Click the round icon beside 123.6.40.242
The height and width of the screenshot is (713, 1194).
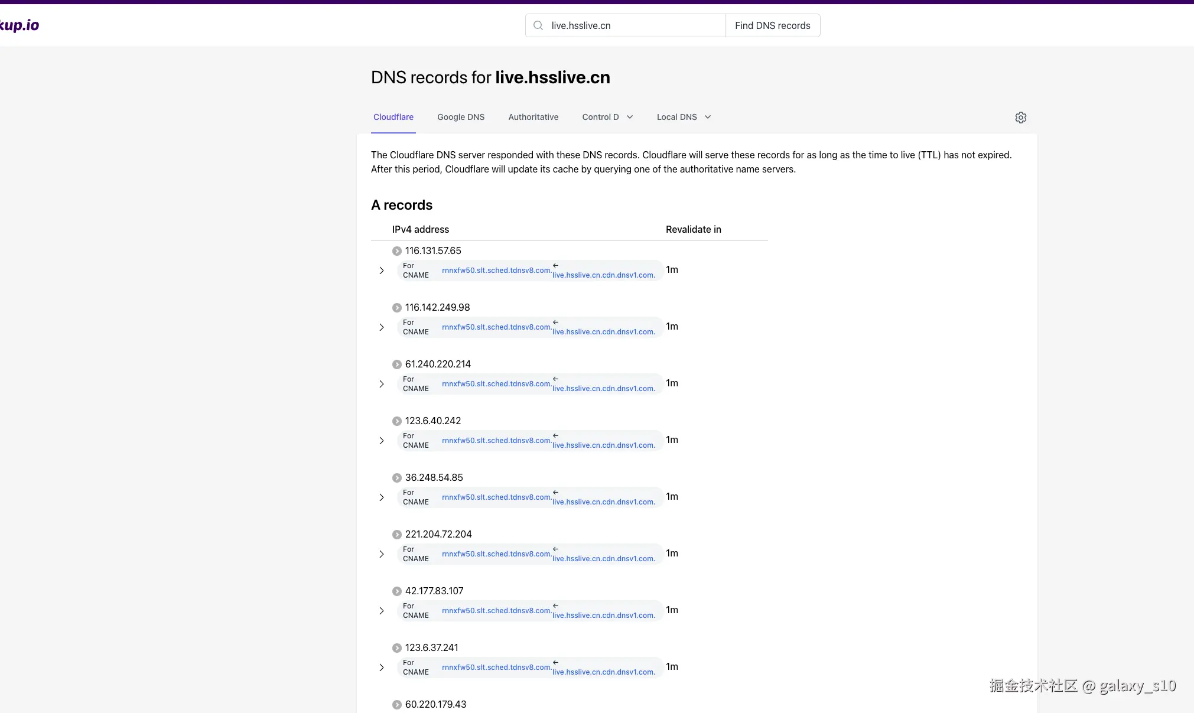coord(397,421)
